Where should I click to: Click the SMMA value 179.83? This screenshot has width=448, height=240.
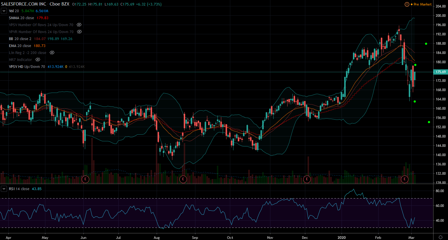(42, 18)
